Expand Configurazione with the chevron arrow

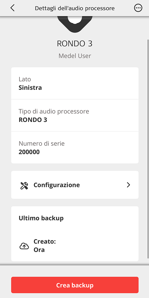coord(129,185)
